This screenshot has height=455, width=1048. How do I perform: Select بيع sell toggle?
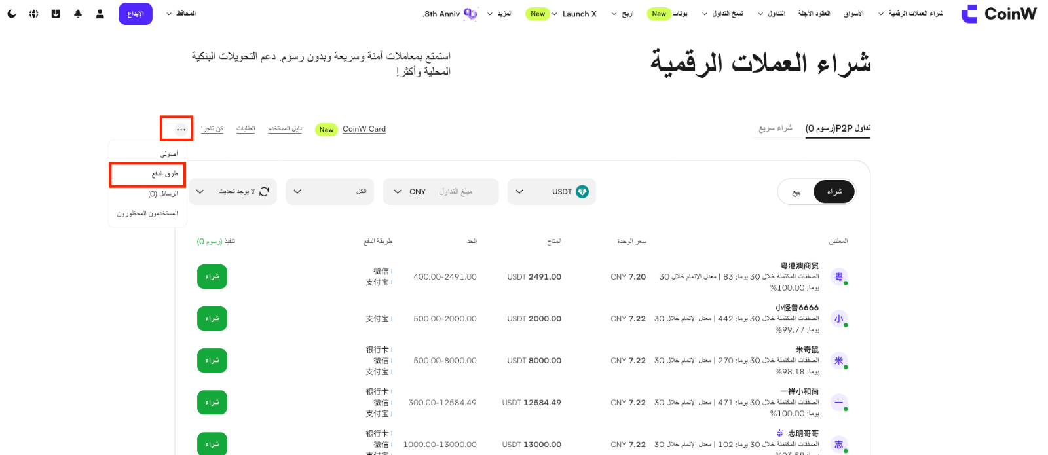[x=796, y=192]
